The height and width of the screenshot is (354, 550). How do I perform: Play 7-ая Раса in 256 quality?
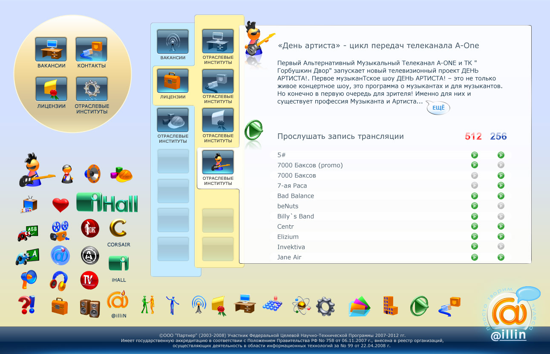pos(501,186)
